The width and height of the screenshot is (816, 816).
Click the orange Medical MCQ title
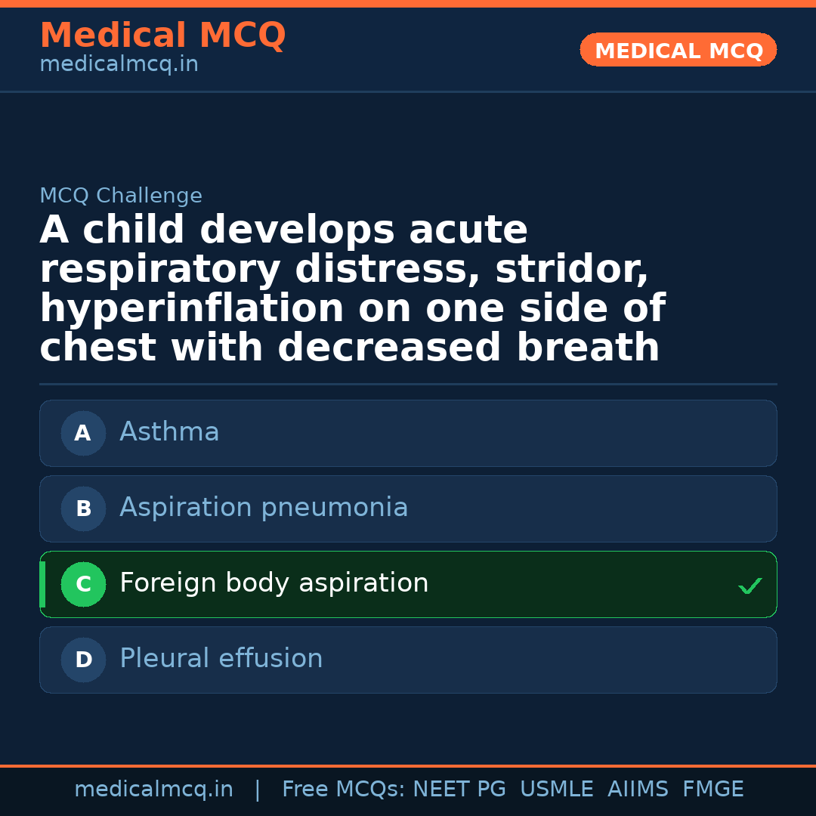[x=162, y=36]
